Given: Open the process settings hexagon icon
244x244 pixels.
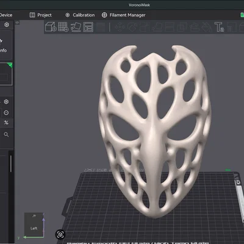Looking at the screenshot, I should pos(6,102).
